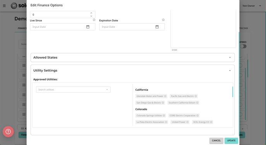The image size is (266, 145).
Task: Expand the Allowed States section
Action: pos(133,58)
